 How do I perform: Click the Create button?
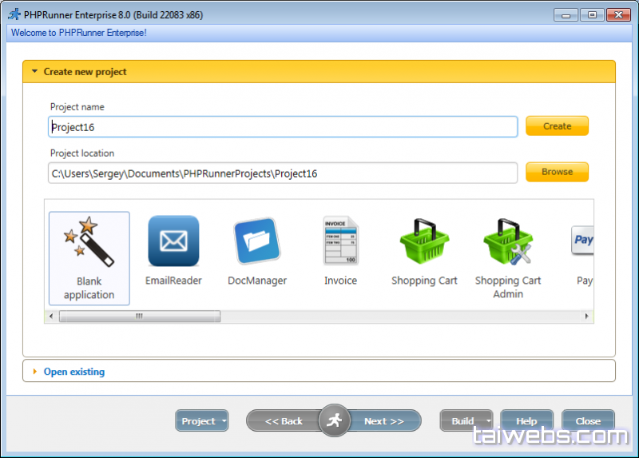click(x=557, y=126)
